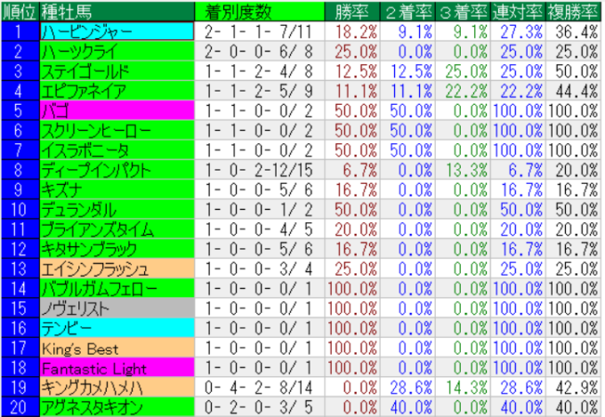Select the 着別度数 column header

(x=238, y=12)
